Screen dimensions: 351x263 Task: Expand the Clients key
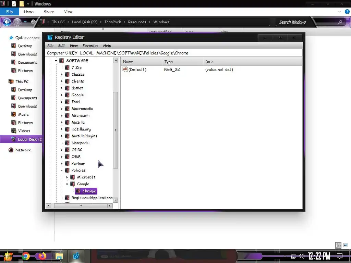click(x=62, y=82)
